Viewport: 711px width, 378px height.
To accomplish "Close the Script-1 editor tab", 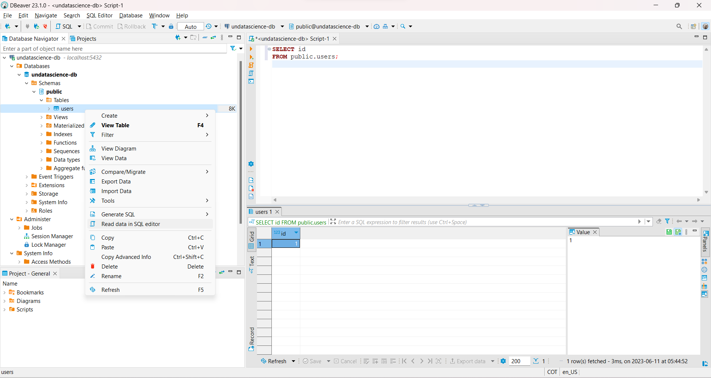I will 334,38.
